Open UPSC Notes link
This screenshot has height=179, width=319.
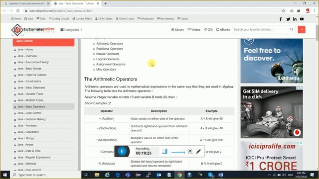pyautogui.click(x=104, y=19)
